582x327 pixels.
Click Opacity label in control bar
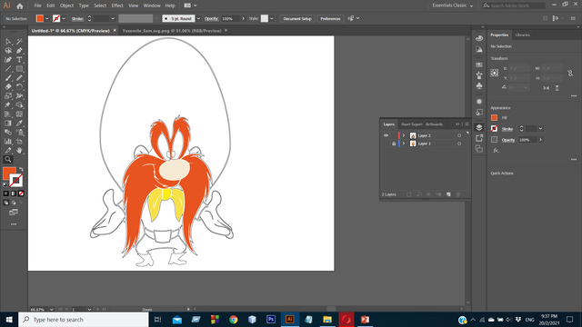[211, 18]
